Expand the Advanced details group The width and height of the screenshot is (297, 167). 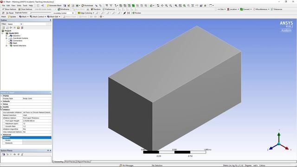tap(1, 135)
